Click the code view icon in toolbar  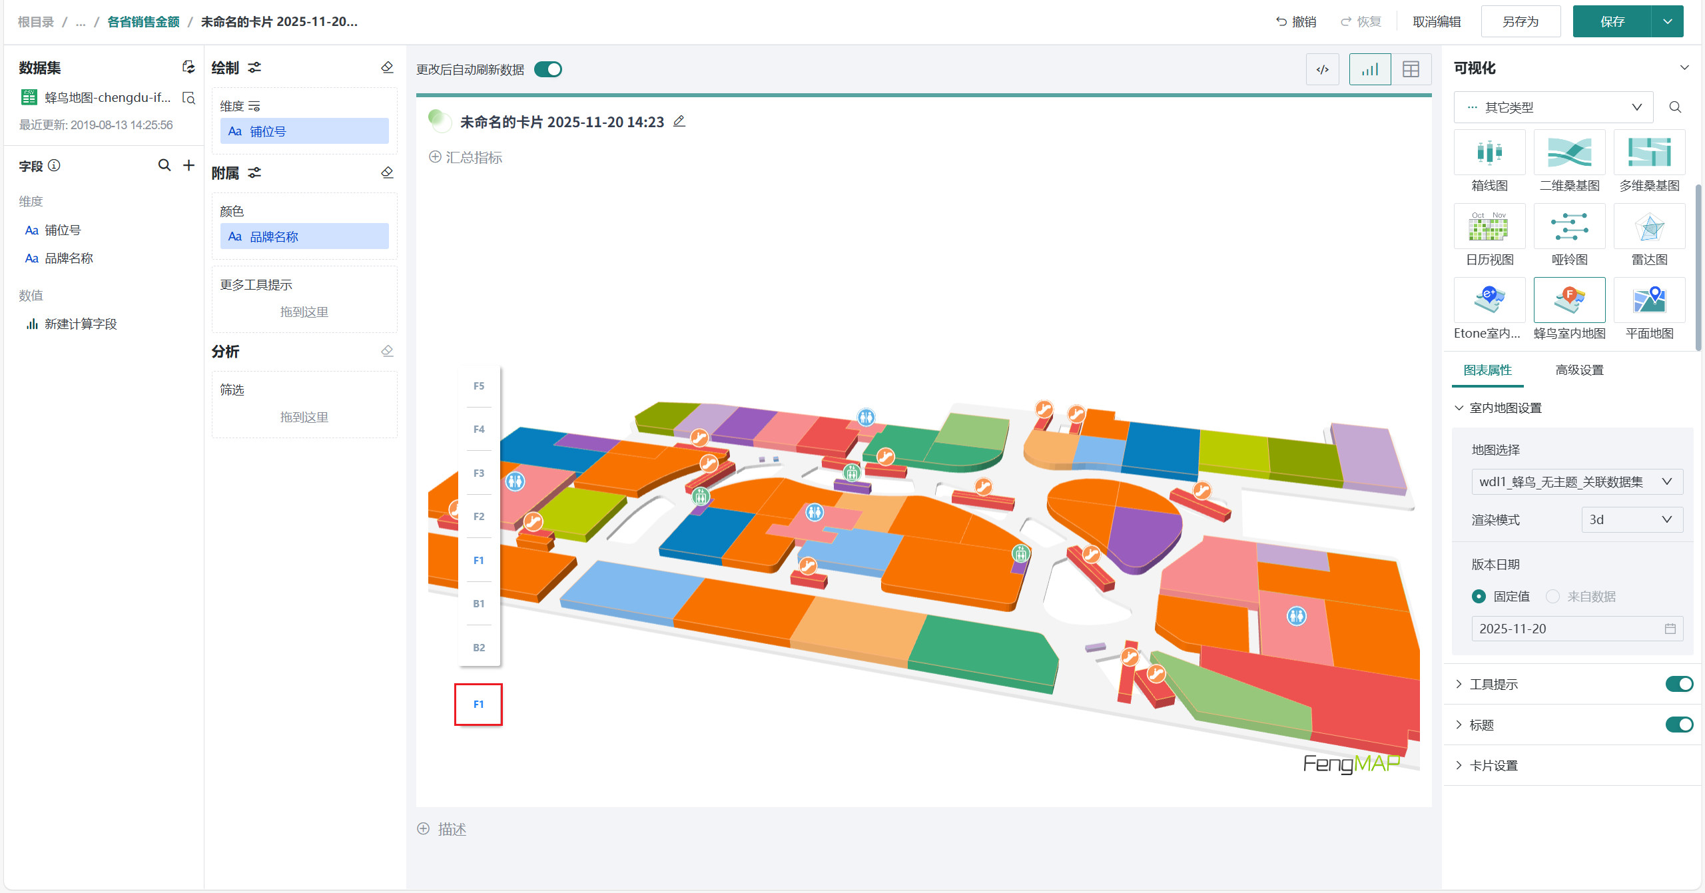click(1322, 69)
